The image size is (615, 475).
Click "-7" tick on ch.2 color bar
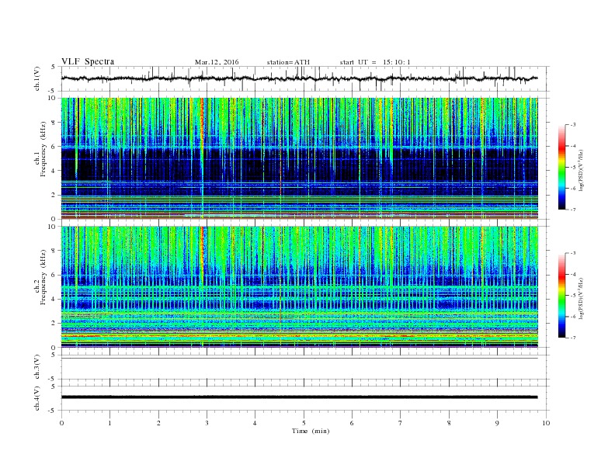coord(573,338)
